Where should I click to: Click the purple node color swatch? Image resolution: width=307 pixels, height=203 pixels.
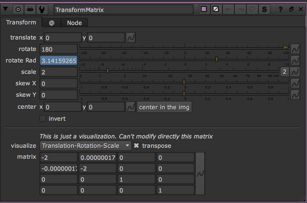pos(204,9)
